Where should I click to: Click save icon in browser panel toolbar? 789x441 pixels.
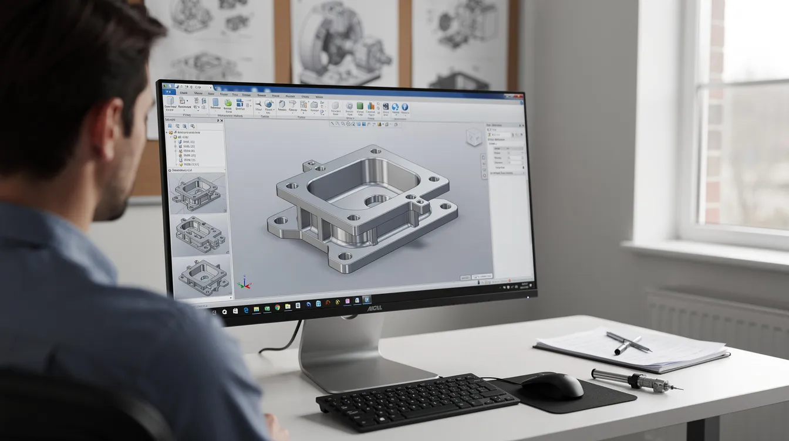pos(170,126)
